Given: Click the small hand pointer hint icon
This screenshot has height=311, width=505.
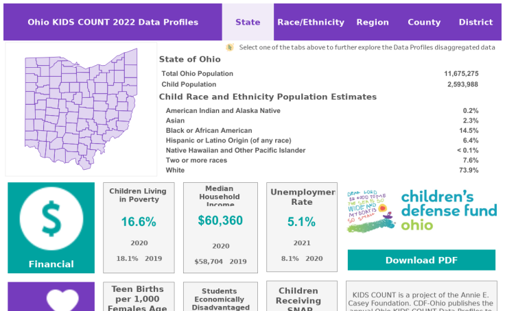Looking at the screenshot, I should pos(231,47).
